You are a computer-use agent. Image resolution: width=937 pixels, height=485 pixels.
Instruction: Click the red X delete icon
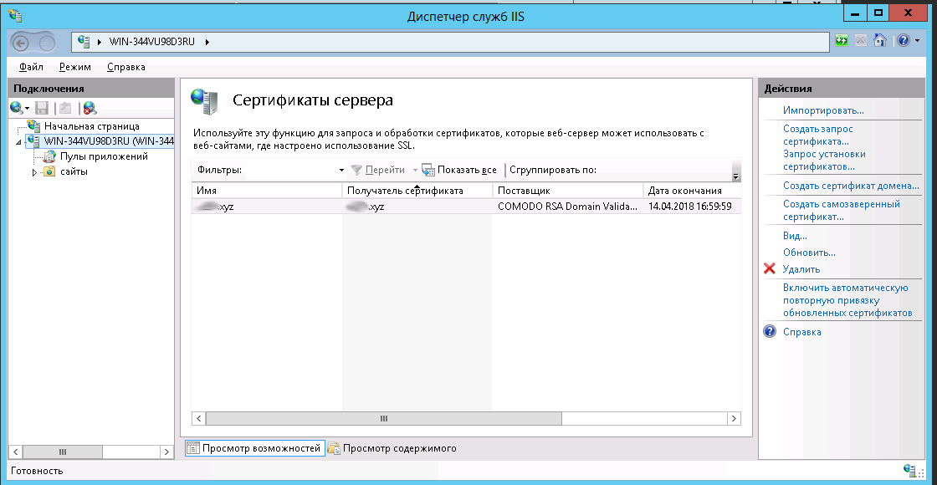point(770,268)
